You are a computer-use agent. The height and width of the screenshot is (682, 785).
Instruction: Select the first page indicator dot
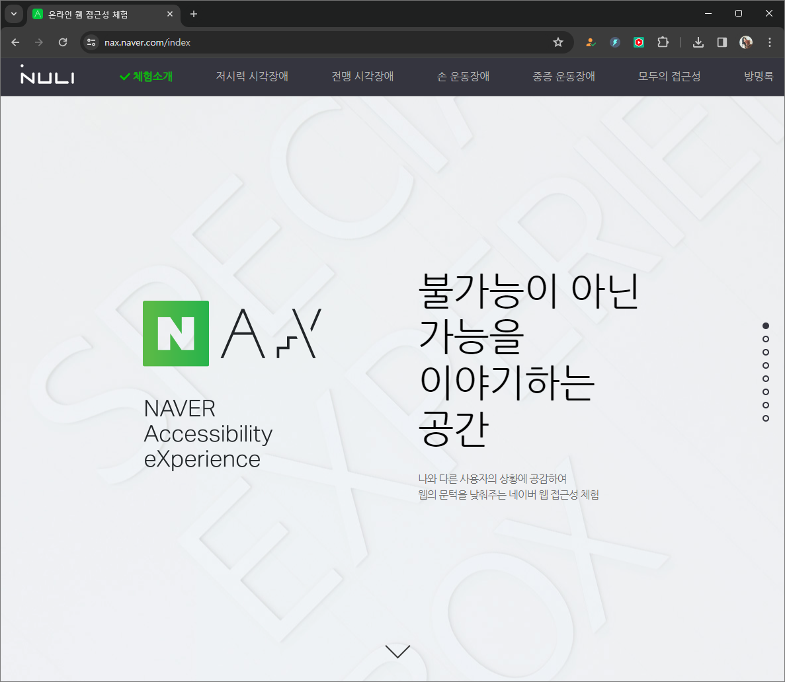tap(765, 326)
